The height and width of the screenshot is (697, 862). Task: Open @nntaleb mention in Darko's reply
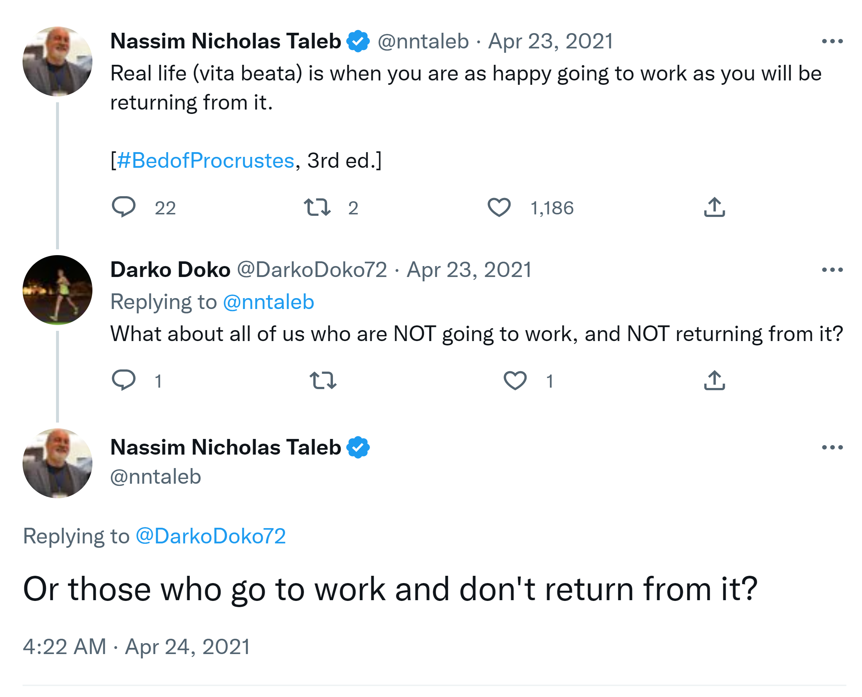click(x=268, y=302)
